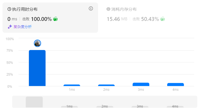Select the 3ms bar in the chart
The width and height of the screenshot is (200, 110).
pyautogui.click(x=141, y=84)
